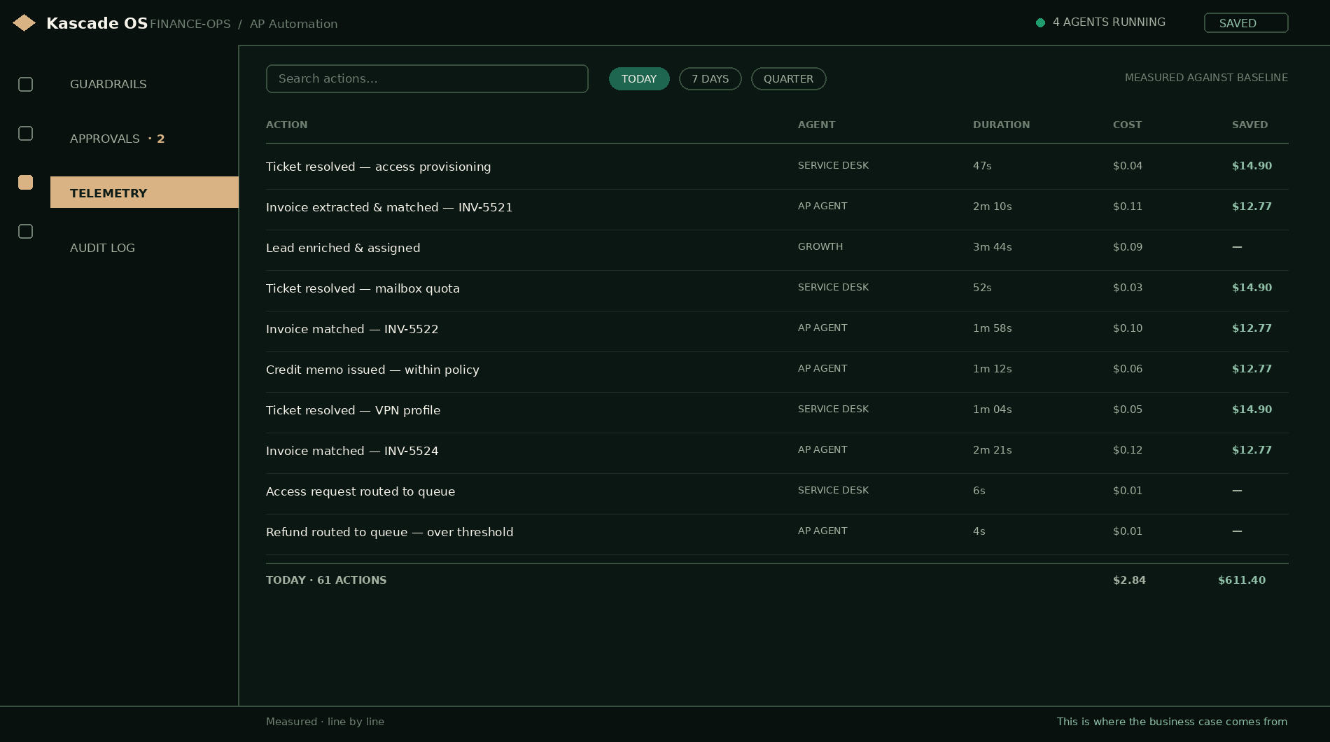Screen dimensions: 1330x742
Task: Switch range to 7 Days
Action: click(x=710, y=78)
